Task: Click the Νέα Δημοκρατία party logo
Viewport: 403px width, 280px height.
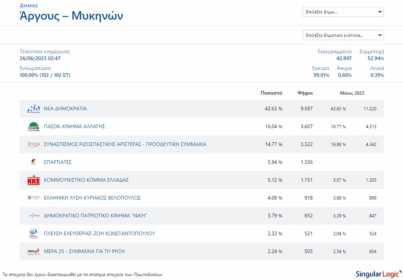Action: click(x=33, y=109)
